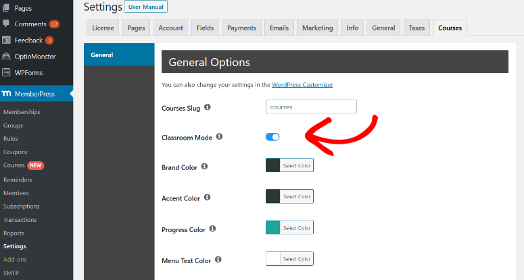
Task: Toggle the Classroom Mode switch
Action: [x=272, y=137]
